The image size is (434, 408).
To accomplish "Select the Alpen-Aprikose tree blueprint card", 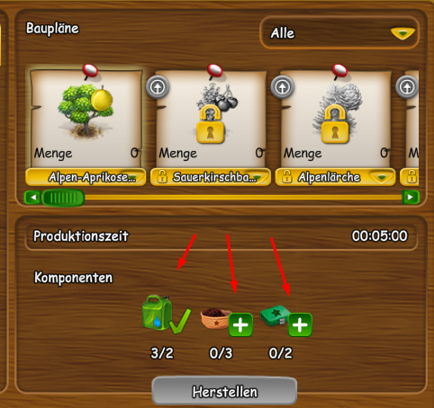I will point(86,119).
